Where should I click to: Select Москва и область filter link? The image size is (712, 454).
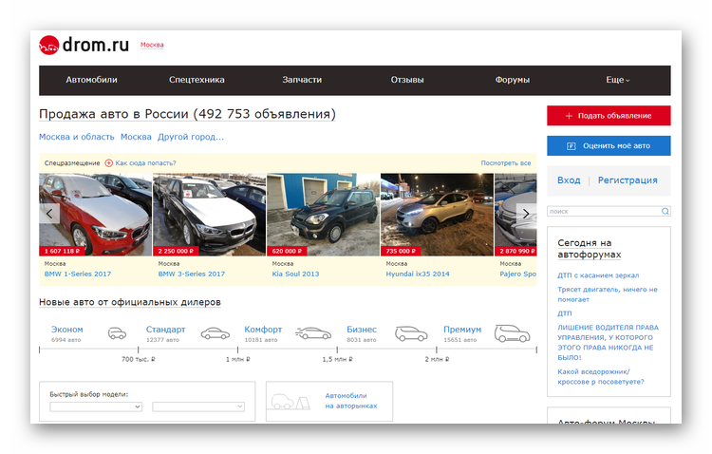coord(76,137)
